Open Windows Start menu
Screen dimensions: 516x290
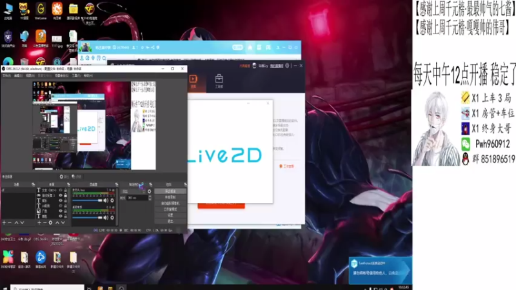(5, 288)
